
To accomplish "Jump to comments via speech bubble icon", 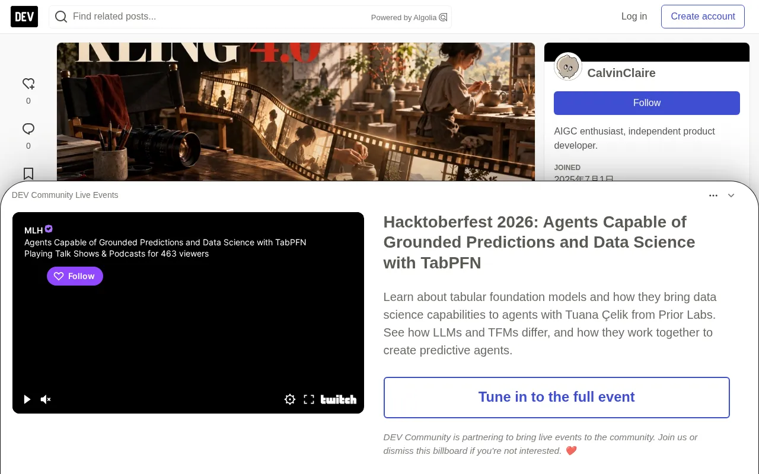I will click(28, 129).
